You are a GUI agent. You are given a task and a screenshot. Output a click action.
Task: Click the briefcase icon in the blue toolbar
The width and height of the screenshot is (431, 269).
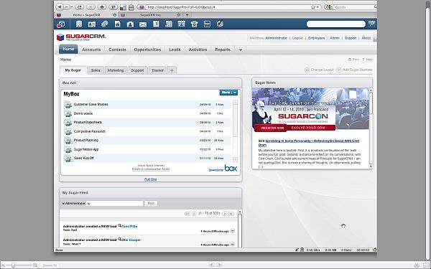130,24
